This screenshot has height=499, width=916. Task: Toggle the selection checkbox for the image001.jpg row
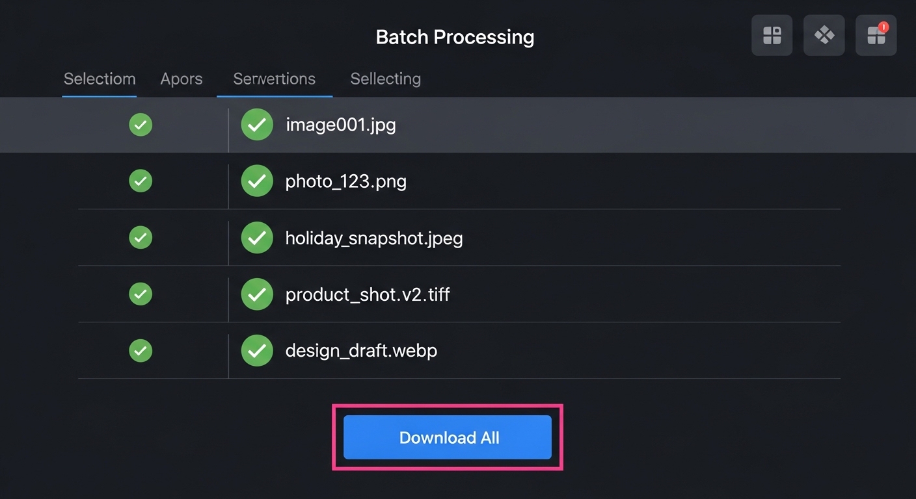(x=141, y=125)
